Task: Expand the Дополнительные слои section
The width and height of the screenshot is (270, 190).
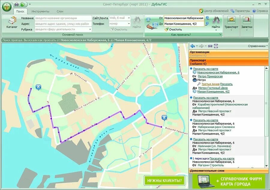Action: click(229, 171)
